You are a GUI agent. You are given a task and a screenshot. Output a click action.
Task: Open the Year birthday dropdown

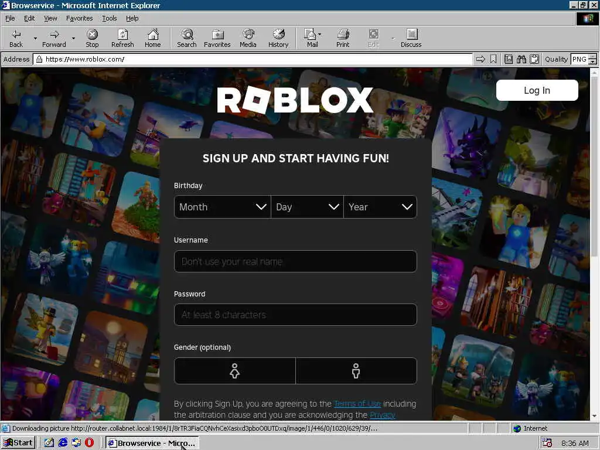(380, 207)
